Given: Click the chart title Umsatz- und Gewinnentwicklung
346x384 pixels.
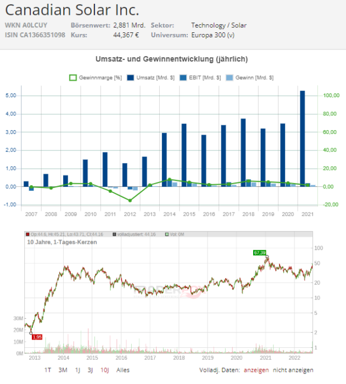Looking at the screenshot, I should [x=172, y=59].
